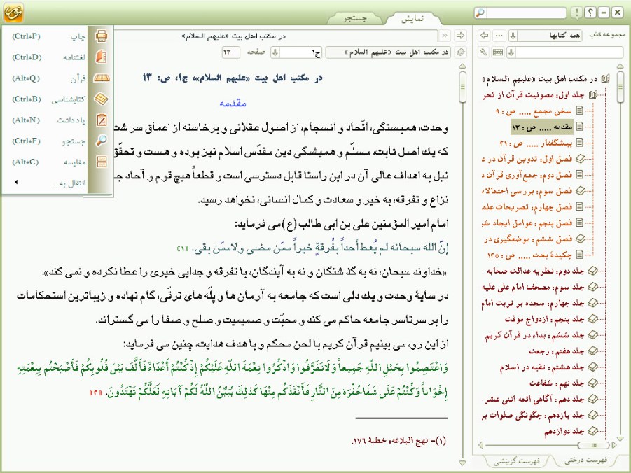Select جلد هفتم: رجعت
The image size is (631, 473).
[x=557, y=351]
